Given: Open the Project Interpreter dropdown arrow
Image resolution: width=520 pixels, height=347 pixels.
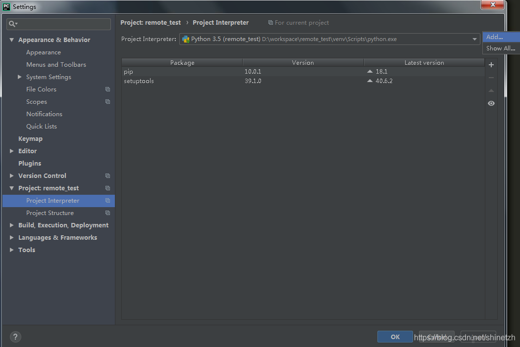Looking at the screenshot, I should [x=474, y=39].
